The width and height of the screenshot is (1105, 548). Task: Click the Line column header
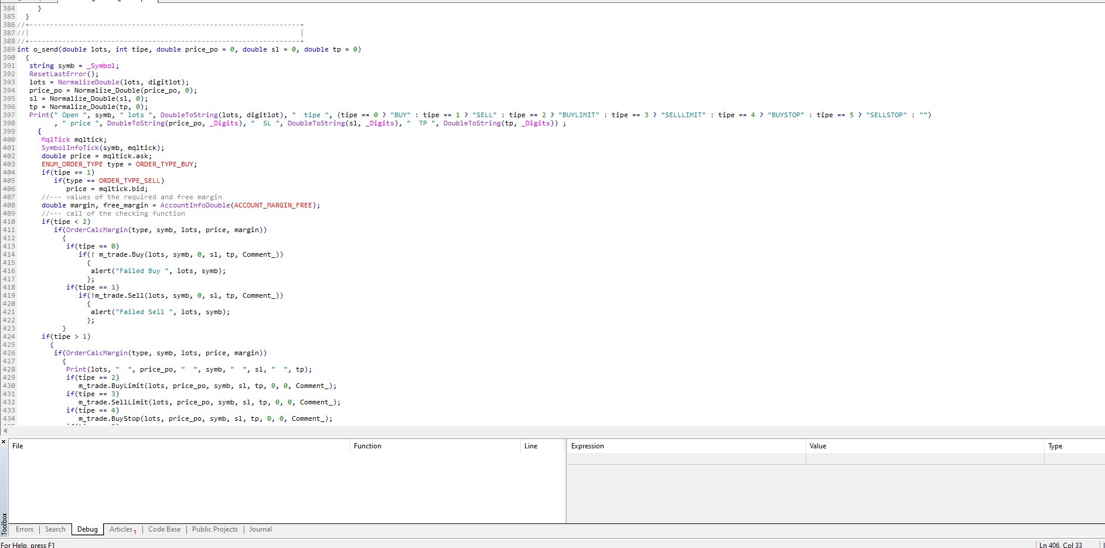[x=543, y=446]
